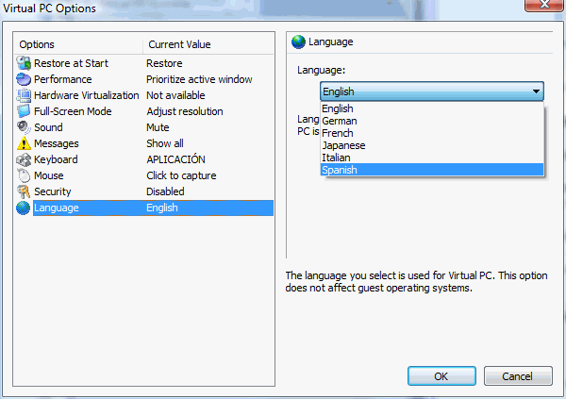Select the Sound option row
The width and height of the screenshot is (566, 399).
point(144,127)
